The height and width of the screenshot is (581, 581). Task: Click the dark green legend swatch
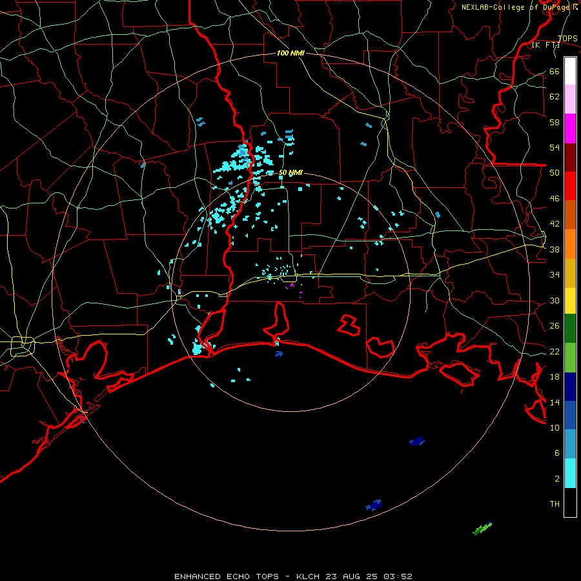[x=570, y=329]
